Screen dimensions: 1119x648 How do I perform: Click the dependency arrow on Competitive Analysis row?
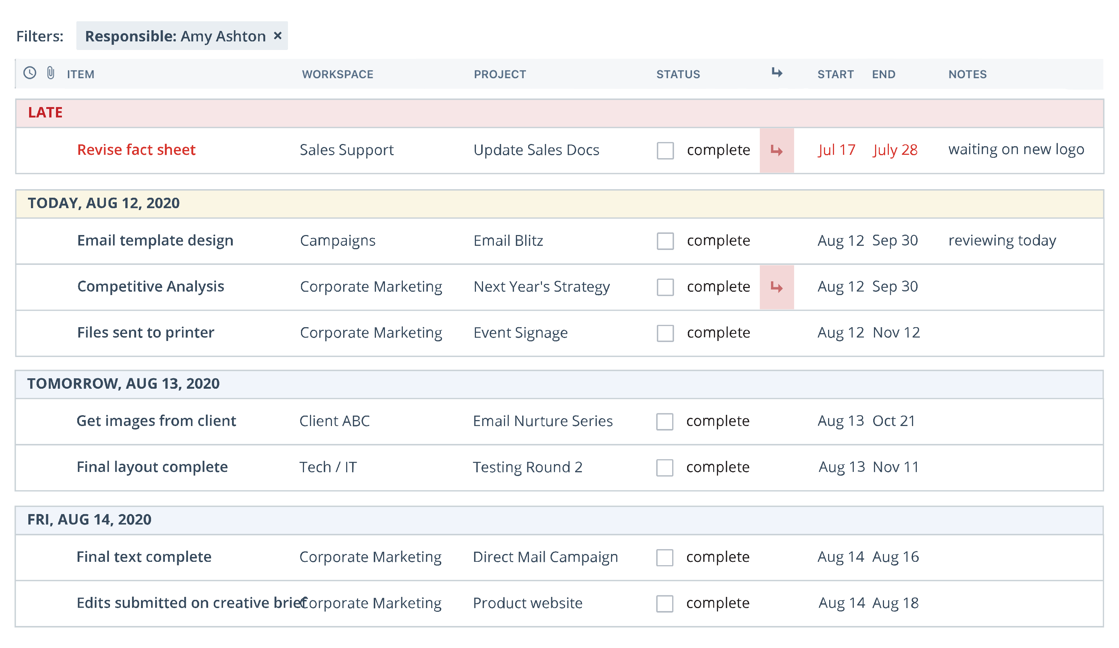(777, 287)
